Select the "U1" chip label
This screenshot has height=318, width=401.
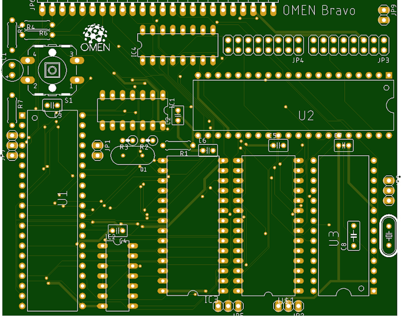63,199
